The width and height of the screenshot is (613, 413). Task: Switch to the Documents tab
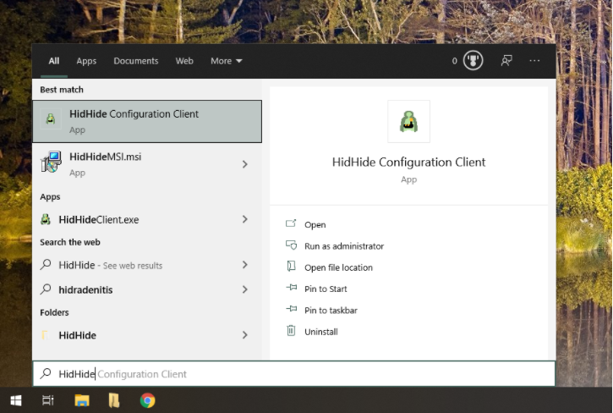pyautogui.click(x=135, y=61)
